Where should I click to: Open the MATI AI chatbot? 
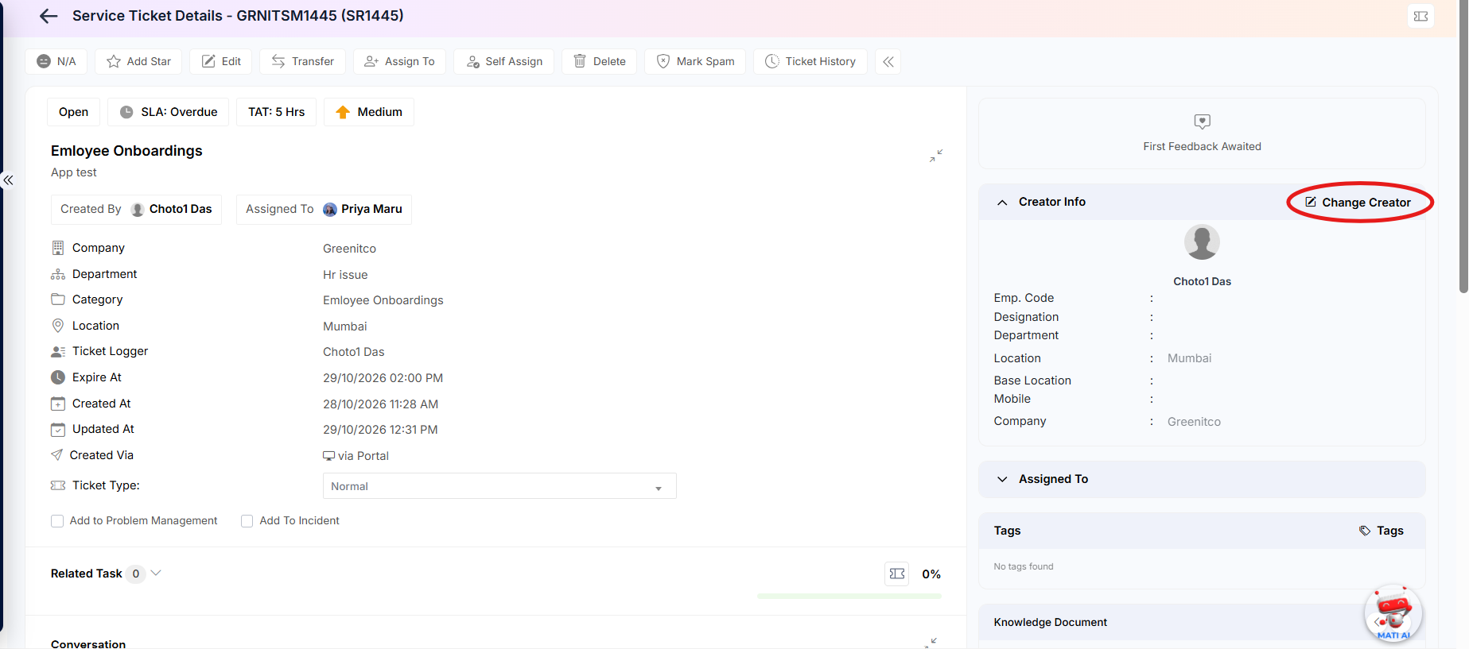[1393, 613]
